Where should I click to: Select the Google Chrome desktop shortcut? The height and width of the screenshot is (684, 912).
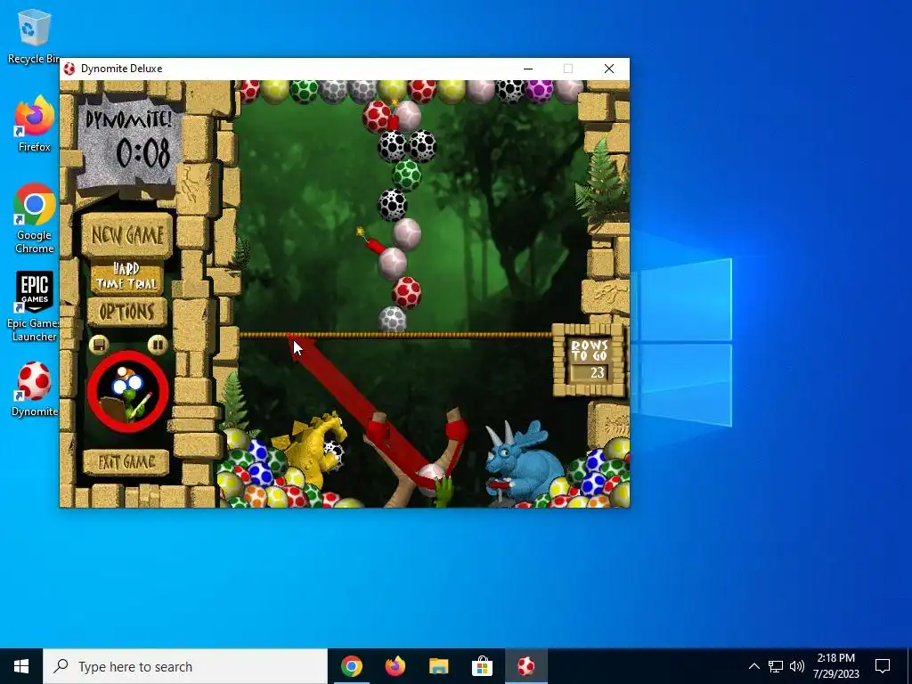pyautogui.click(x=35, y=219)
